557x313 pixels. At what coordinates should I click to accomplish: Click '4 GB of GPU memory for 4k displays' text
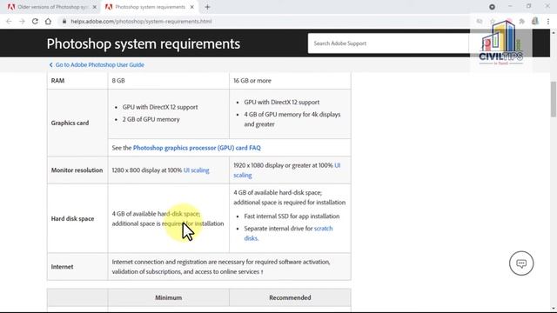click(x=292, y=114)
